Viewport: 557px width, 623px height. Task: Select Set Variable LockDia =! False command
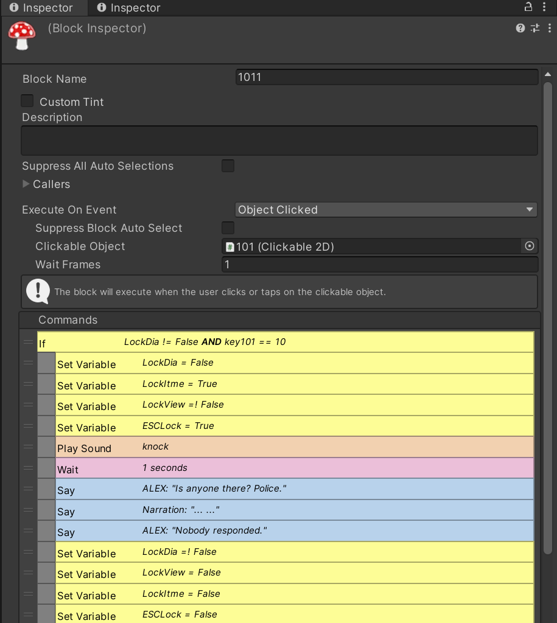pos(294,552)
